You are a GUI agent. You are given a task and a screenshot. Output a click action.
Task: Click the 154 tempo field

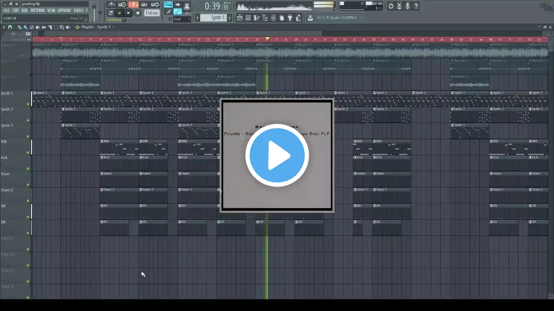pos(151,13)
